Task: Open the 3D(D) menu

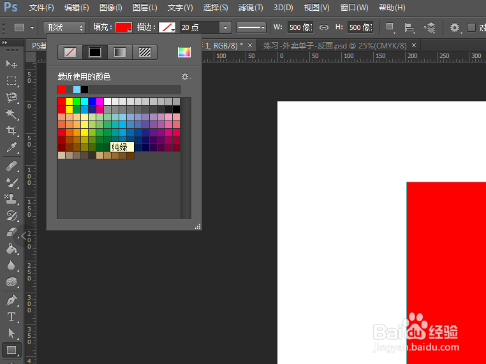Action: pyautogui.click(x=283, y=8)
